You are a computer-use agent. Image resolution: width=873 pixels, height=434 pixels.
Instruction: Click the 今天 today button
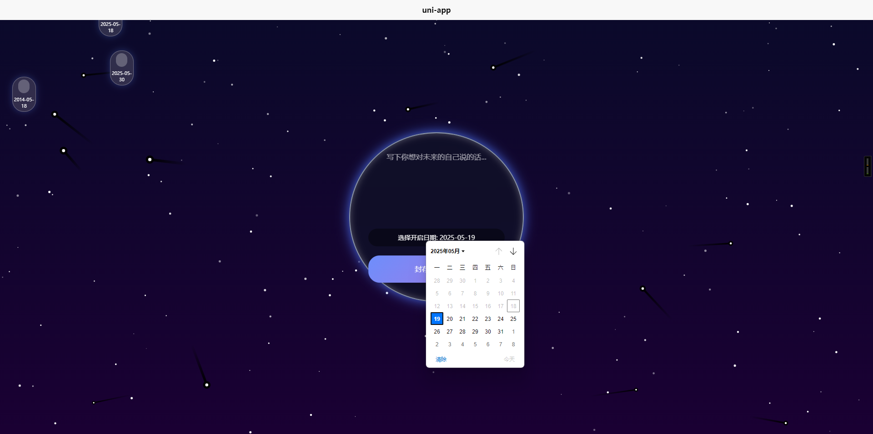click(x=509, y=359)
